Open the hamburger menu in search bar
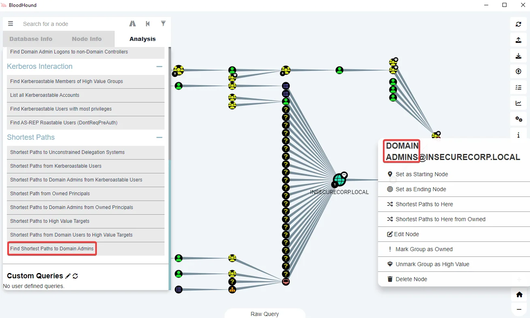530x318 pixels. (x=11, y=24)
